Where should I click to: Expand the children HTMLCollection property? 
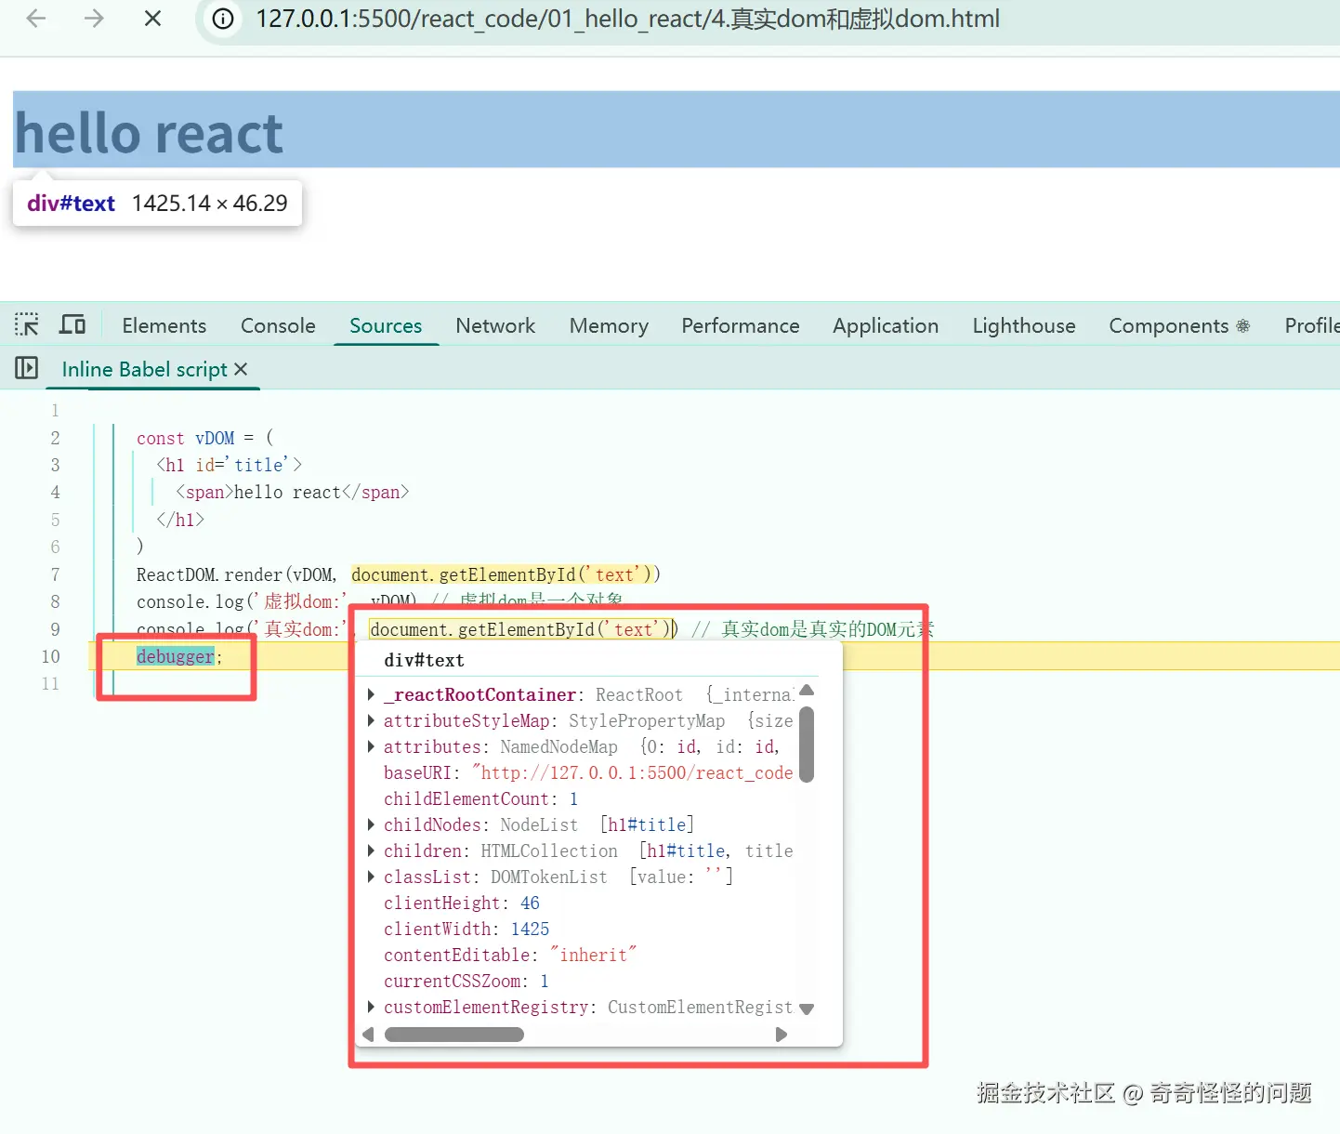pyautogui.click(x=372, y=850)
